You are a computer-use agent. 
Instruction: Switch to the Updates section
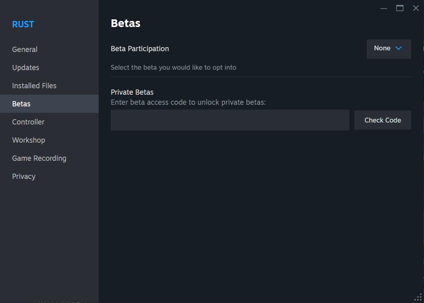49,67
